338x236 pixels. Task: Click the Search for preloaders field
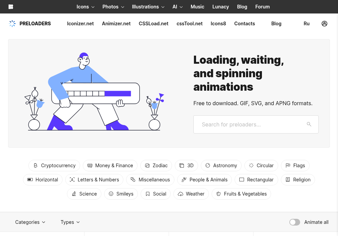click(256, 124)
